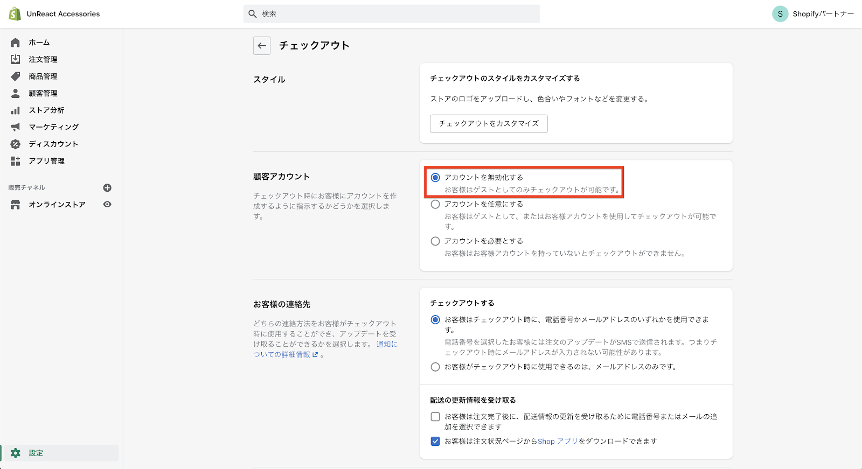Screen dimensions: 862x469
Task: Open ホーム via the house icon
Action: (x=16, y=43)
